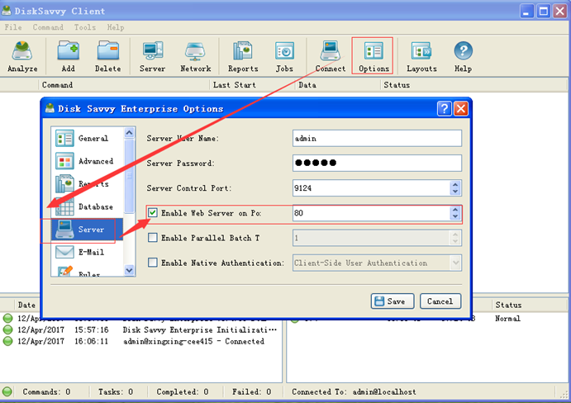Increase web server port value
Image resolution: width=571 pixels, height=403 pixels.
point(455,209)
